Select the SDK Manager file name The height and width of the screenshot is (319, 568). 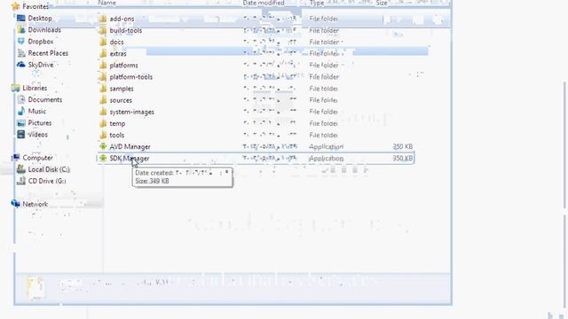[x=130, y=158]
